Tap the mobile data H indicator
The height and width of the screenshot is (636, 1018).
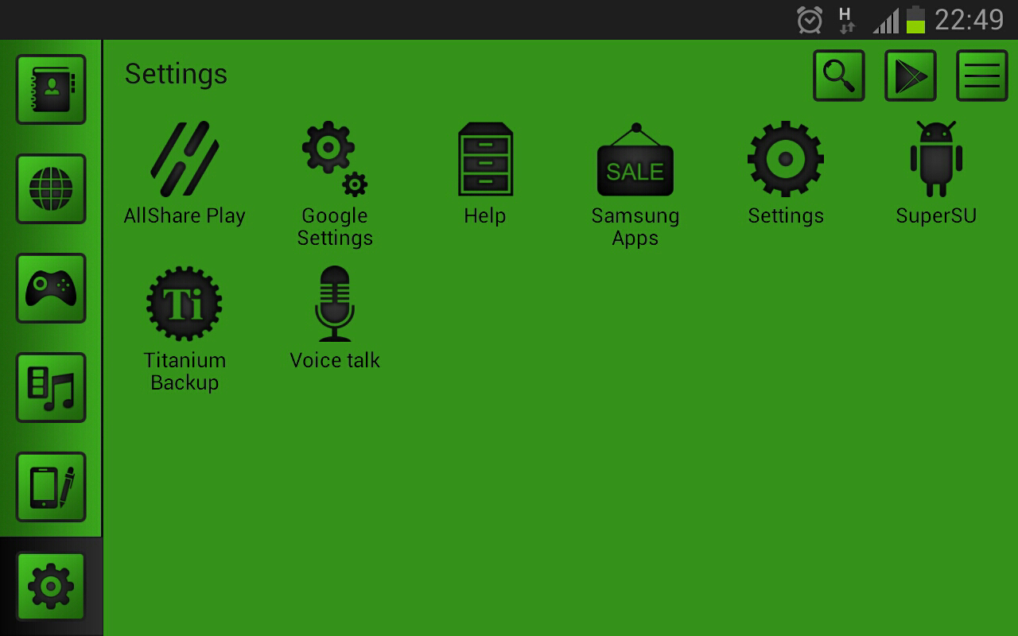tap(847, 20)
